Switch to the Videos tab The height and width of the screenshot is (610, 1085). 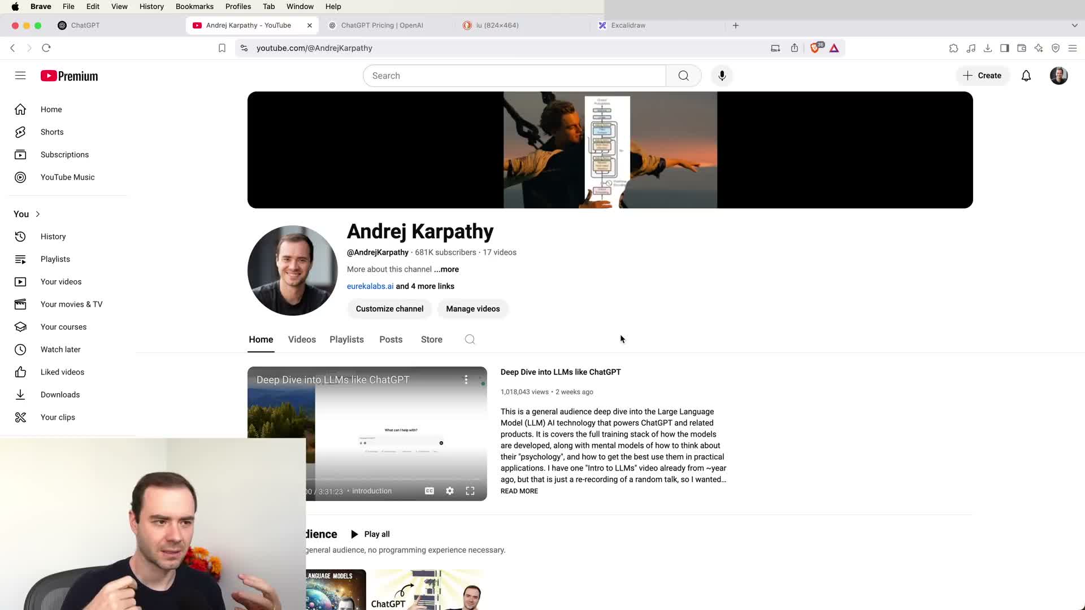point(302,339)
